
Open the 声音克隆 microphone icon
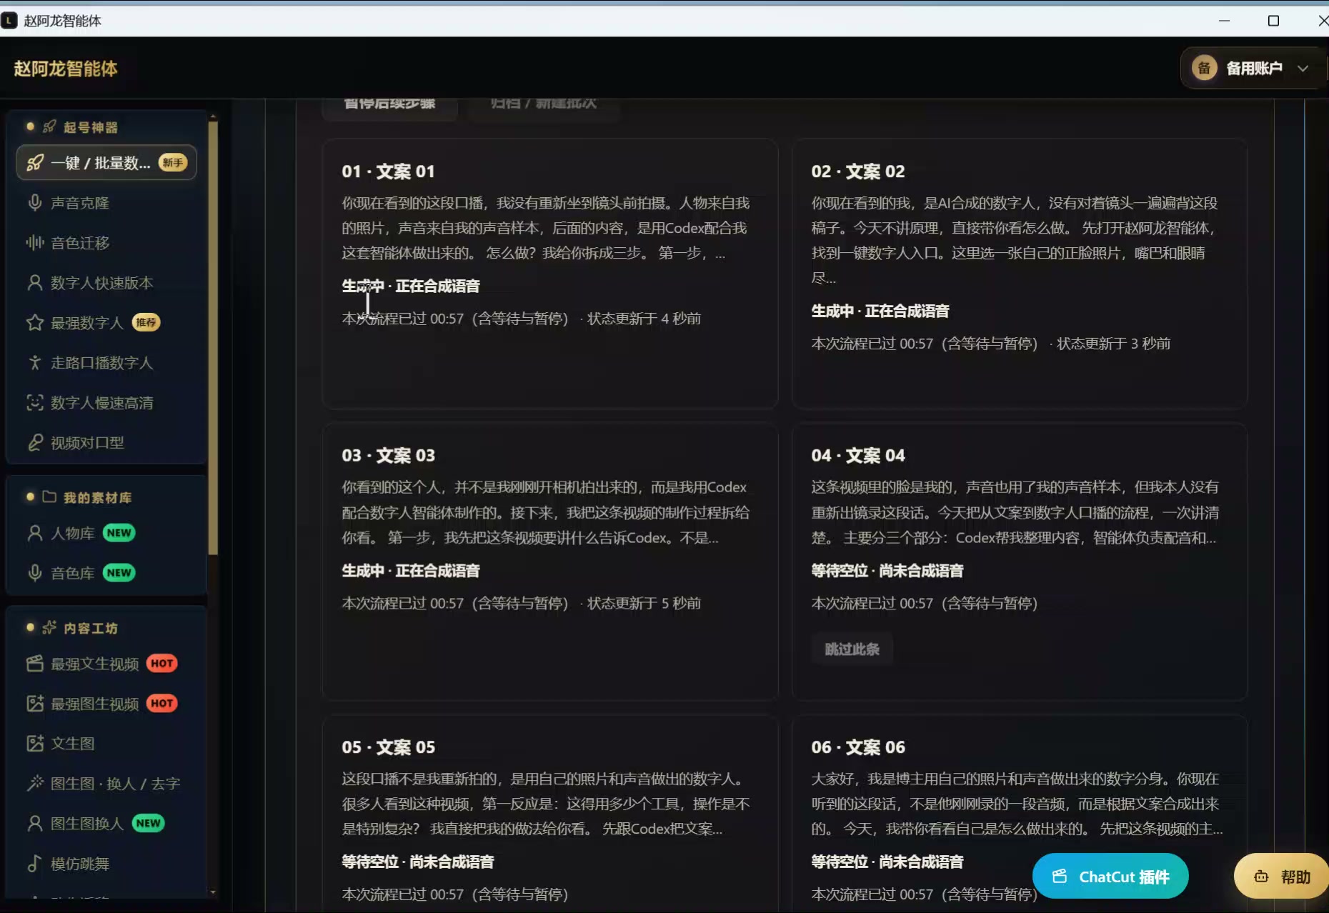34,203
